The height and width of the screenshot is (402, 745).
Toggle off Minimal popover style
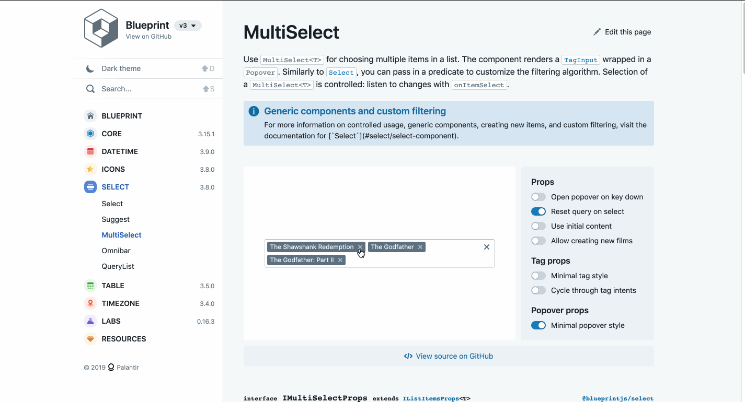coord(538,325)
